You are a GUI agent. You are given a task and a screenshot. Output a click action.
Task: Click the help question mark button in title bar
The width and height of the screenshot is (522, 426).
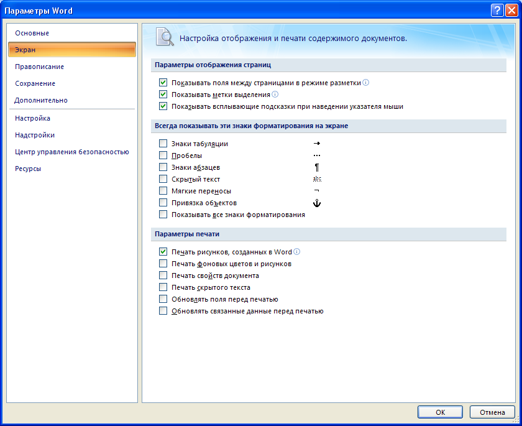coord(497,11)
